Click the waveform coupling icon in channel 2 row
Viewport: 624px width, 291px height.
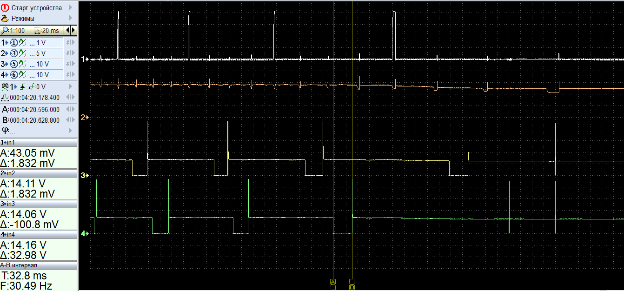[x=21, y=53]
